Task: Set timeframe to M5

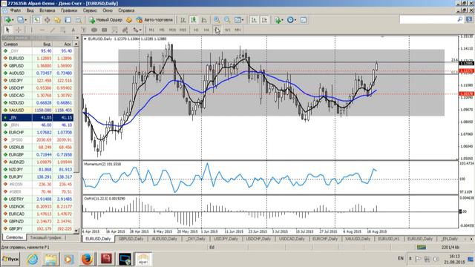Action: point(162,30)
